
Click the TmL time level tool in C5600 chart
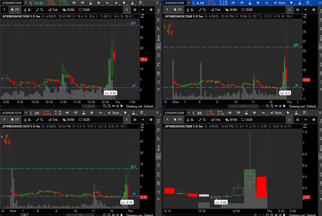pos(216,120)
